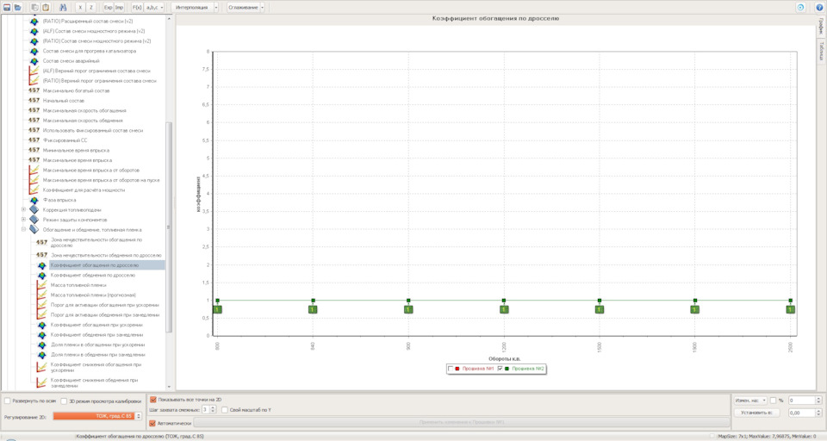
Task: Toggle Показывать все точки на 2D checkbox
Action: pyautogui.click(x=153, y=400)
